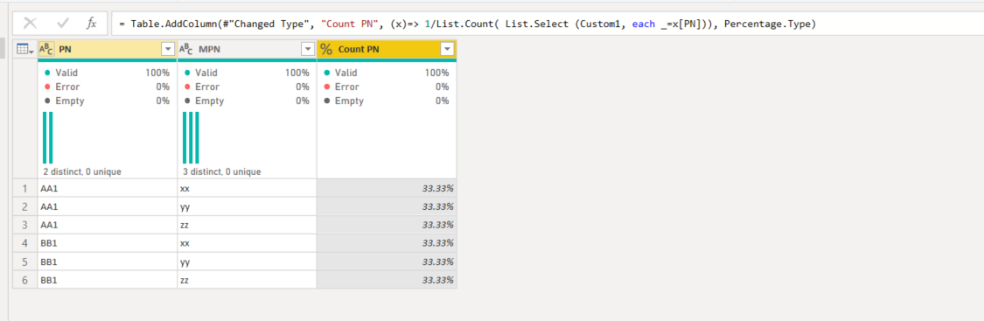The width and height of the screenshot is (984, 321).
Task: Click 33.33% cell in row 6
Action: (x=387, y=280)
